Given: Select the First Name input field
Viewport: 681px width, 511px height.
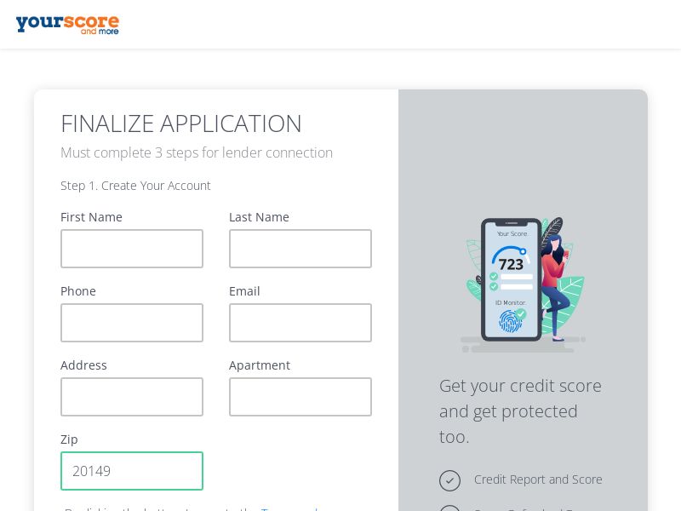Looking at the screenshot, I should 132,249.
